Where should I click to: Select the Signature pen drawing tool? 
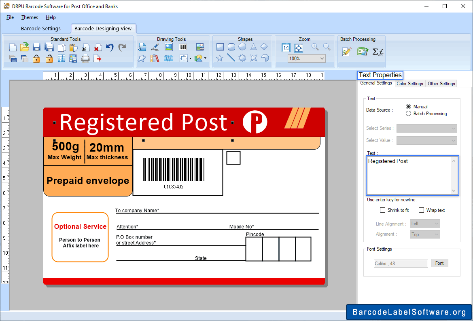pyautogui.click(x=155, y=47)
